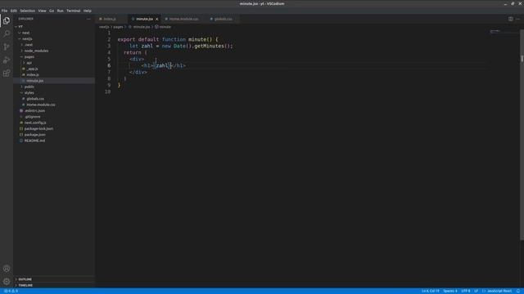This screenshot has width=524, height=294.
Task: Open the Run menu
Action: [60, 11]
